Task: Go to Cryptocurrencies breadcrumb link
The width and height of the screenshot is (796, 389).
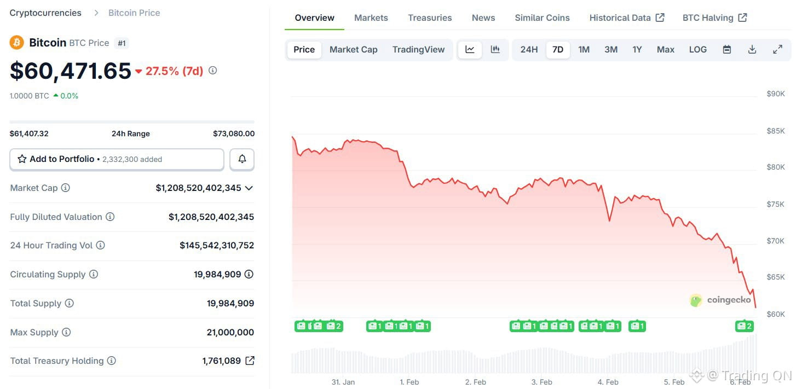Action: 45,13
